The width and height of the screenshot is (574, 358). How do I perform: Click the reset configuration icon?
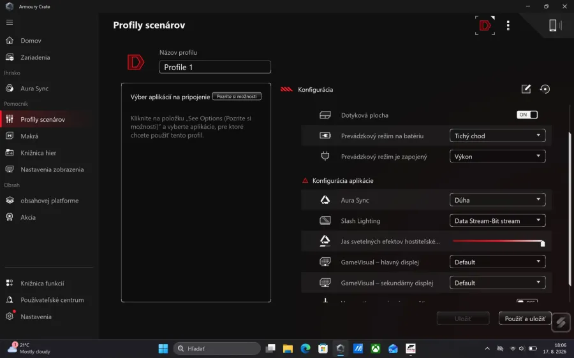545,89
